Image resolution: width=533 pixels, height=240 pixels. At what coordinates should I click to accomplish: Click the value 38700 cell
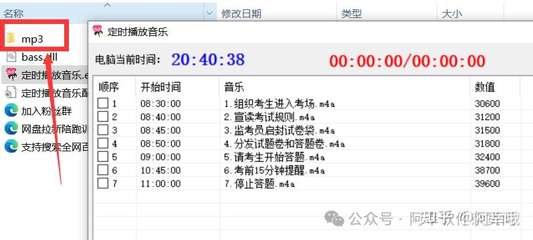point(488,170)
